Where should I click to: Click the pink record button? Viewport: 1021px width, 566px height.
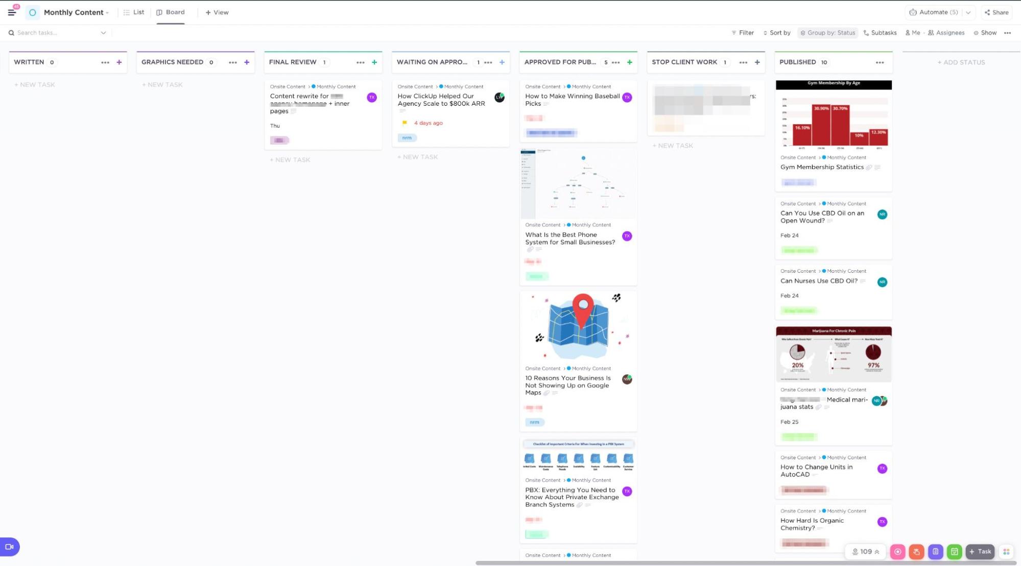point(897,552)
